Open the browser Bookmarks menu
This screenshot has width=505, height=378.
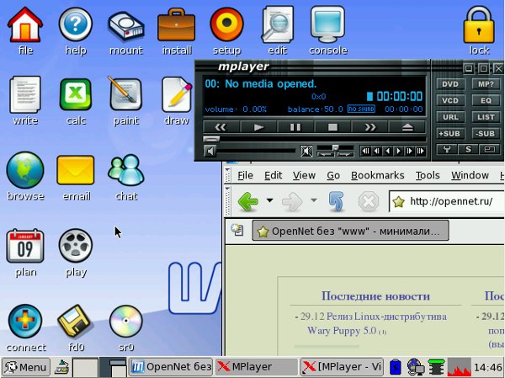pyautogui.click(x=377, y=175)
